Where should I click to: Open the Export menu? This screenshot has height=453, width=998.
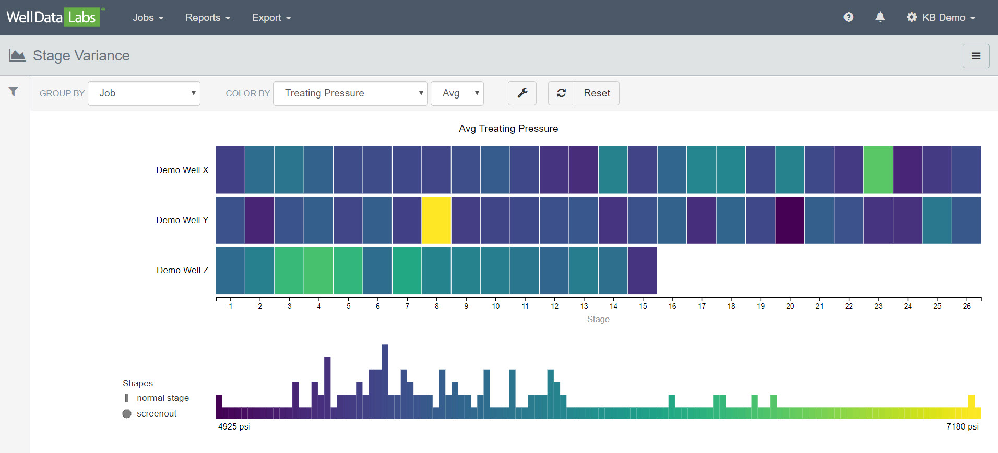click(271, 18)
